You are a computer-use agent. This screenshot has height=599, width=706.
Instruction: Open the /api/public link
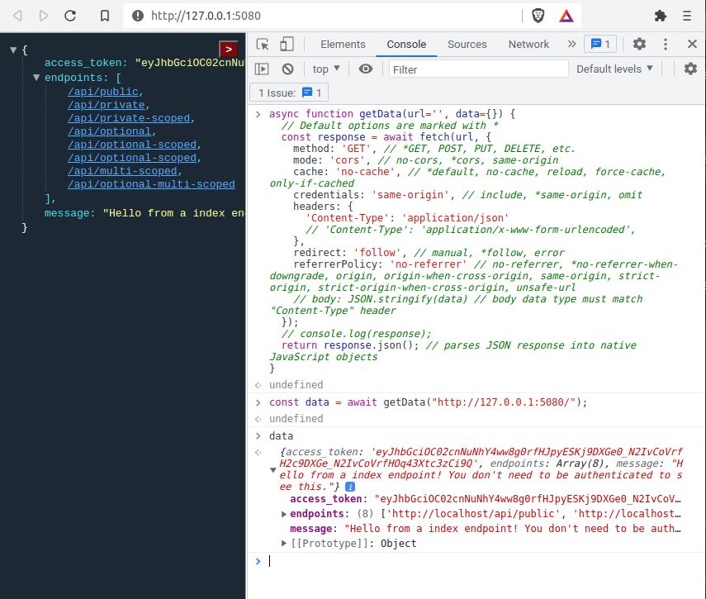click(102, 92)
